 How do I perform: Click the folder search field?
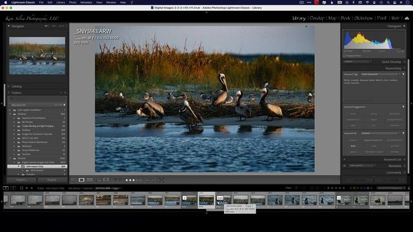[37, 99]
